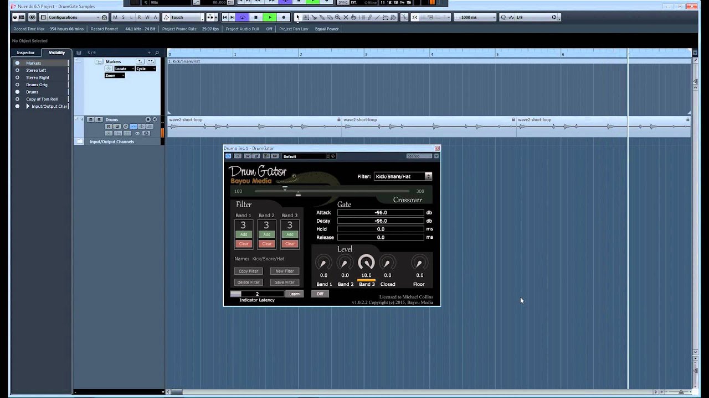
Task: Enable record on Drums track
Action: (x=148, y=119)
